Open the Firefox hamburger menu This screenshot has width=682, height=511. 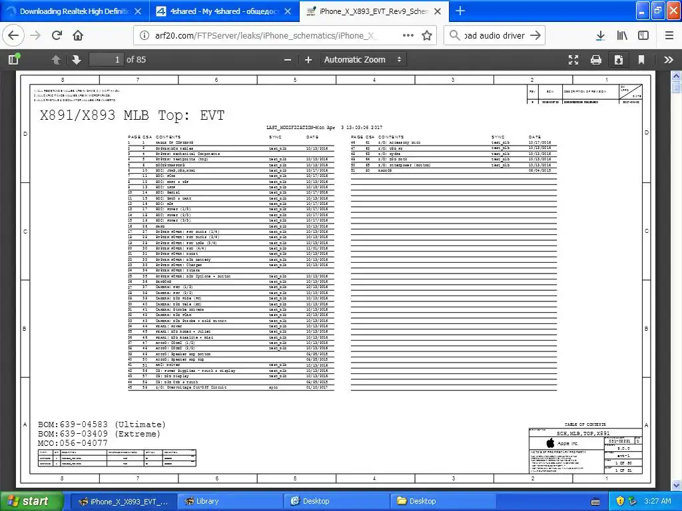coord(669,35)
